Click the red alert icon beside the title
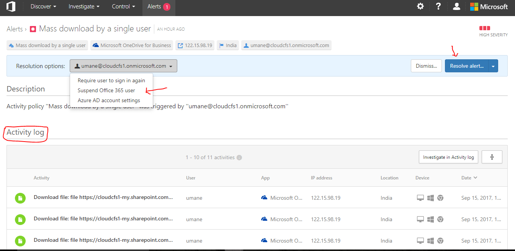This screenshot has height=251, width=515. (x=33, y=29)
